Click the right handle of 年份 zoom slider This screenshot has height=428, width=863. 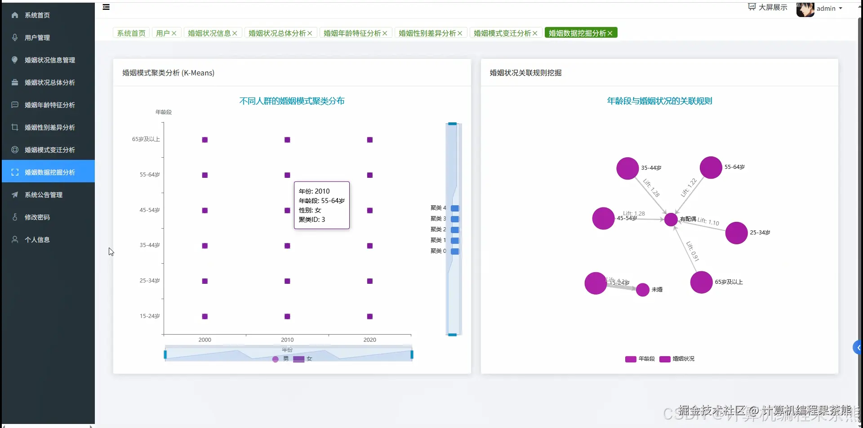[412, 355]
